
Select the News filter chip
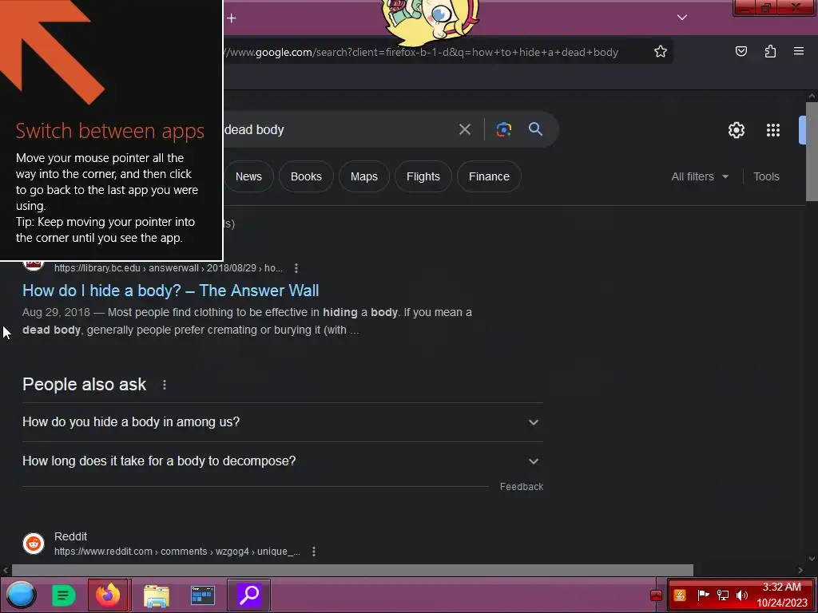point(249,176)
